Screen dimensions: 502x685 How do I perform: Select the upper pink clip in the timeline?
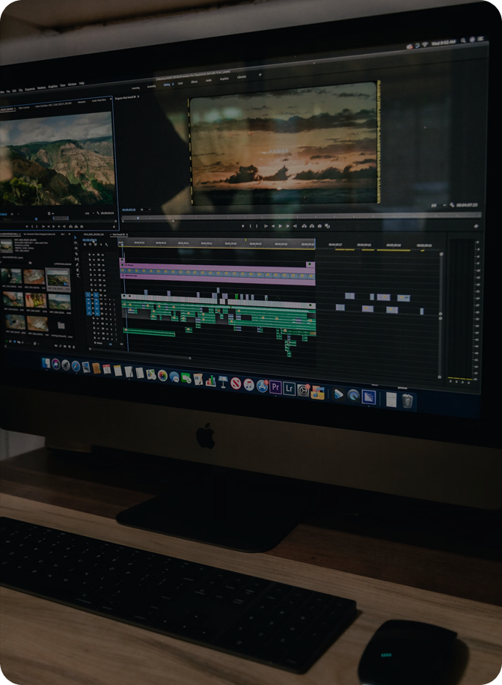coord(217,266)
